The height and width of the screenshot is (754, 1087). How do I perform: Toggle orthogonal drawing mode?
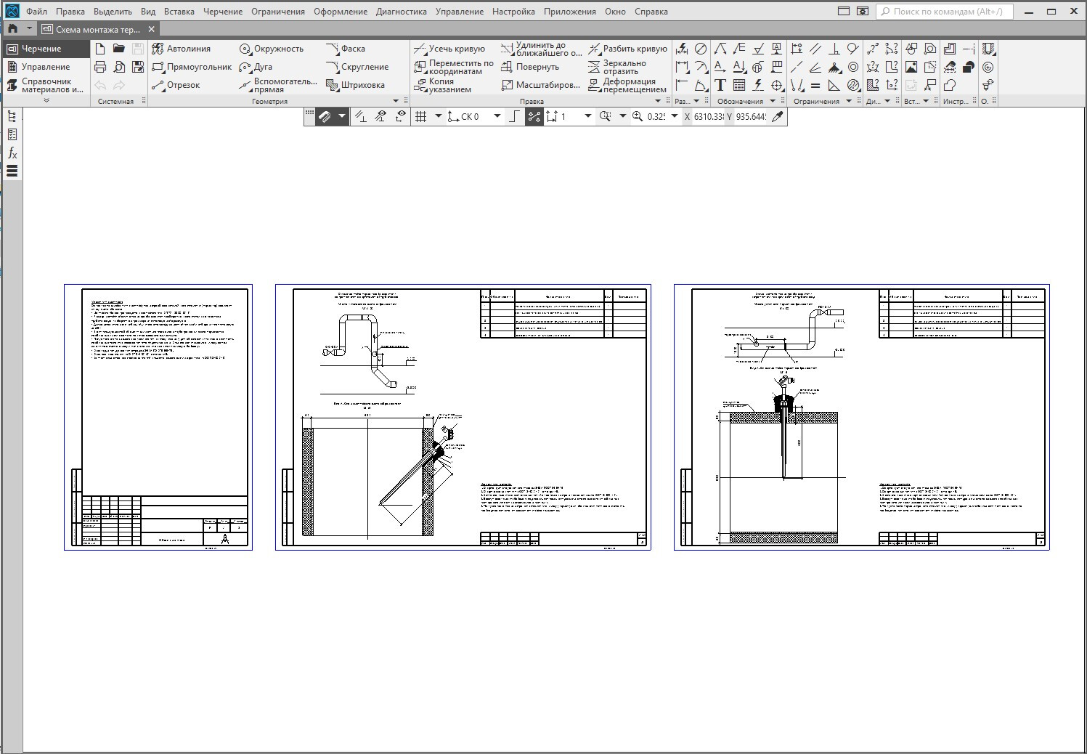pos(514,116)
